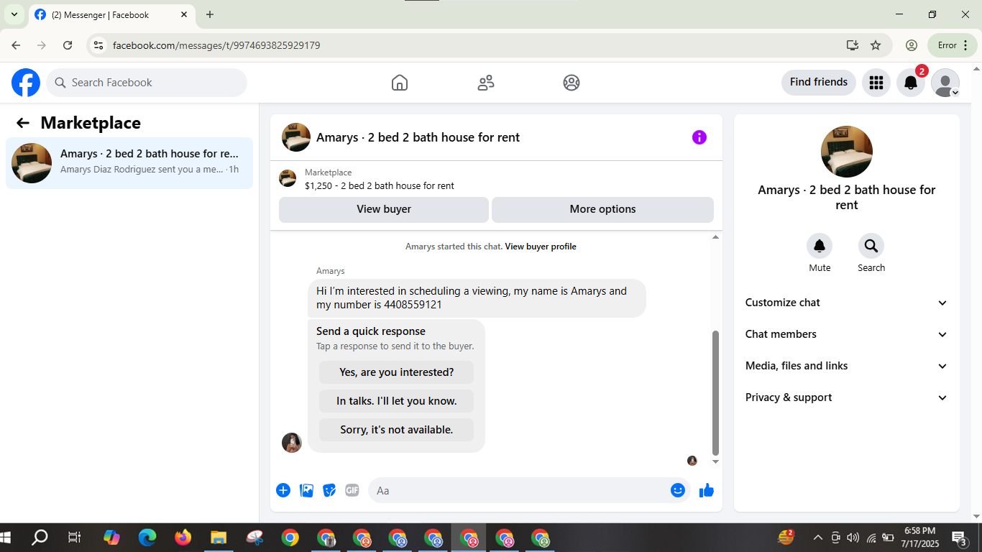Open conversation information purple icon
This screenshot has height=552, width=982.
(699, 137)
